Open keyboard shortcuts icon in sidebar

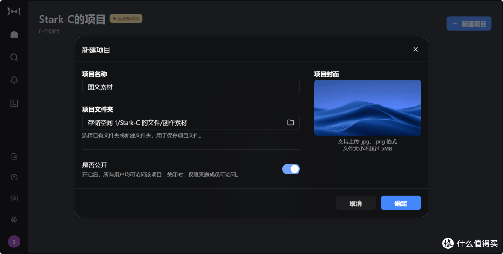click(14, 199)
